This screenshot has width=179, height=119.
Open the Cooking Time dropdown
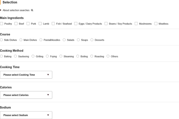pyautogui.click(x=26, y=75)
